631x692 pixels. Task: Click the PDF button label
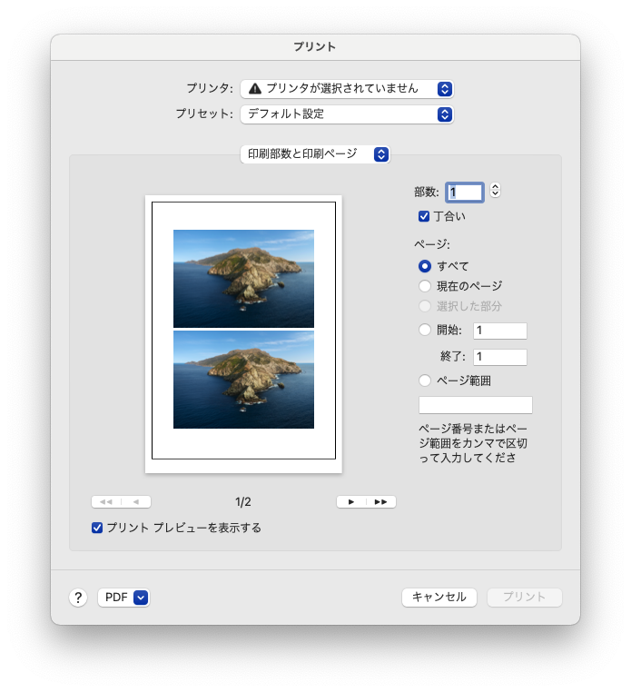click(x=116, y=598)
